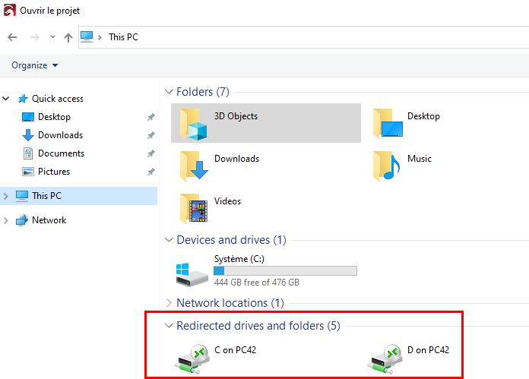
Task: Go back with the back arrow
Action: (x=12, y=37)
